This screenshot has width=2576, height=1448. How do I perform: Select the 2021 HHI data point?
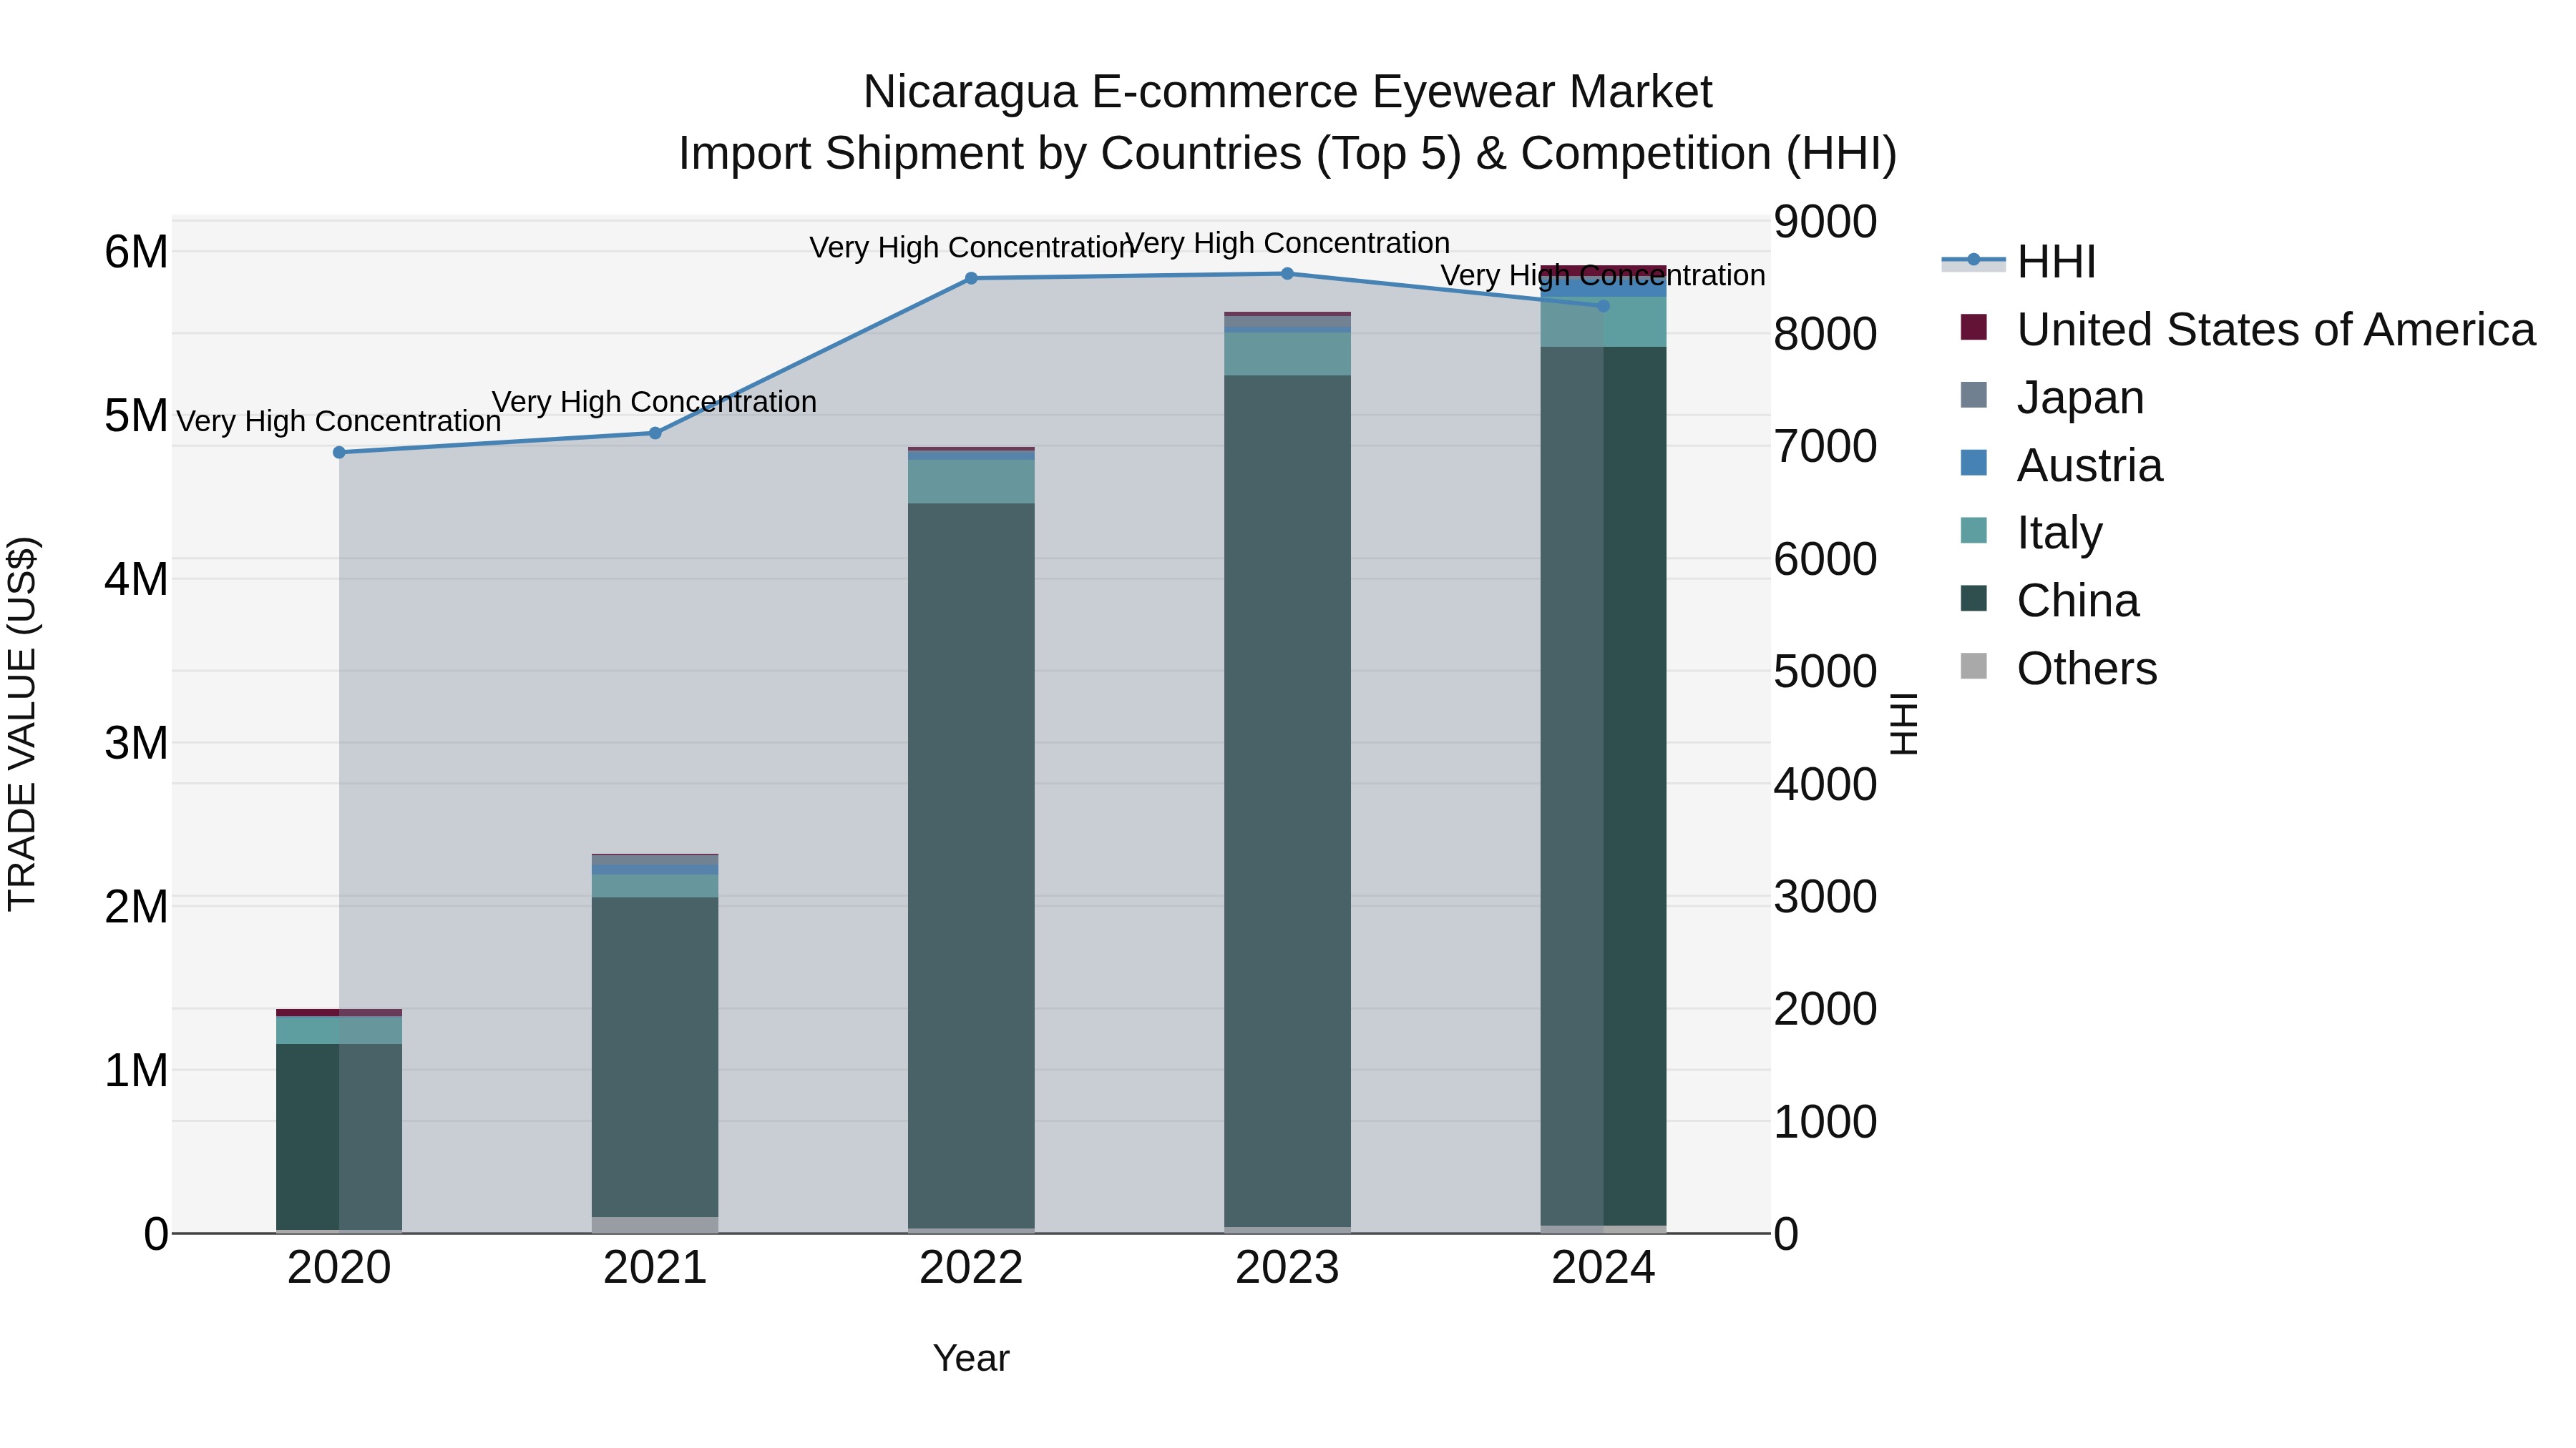pyautogui.click(x=655, y=434)
